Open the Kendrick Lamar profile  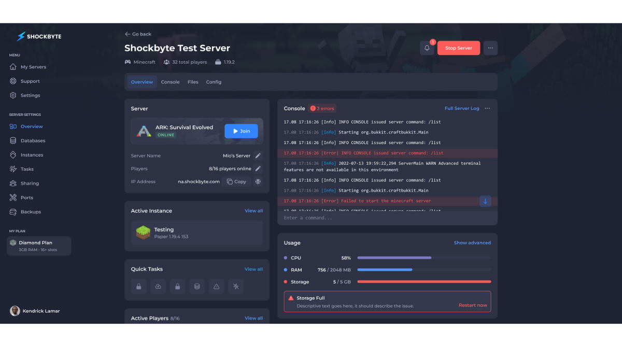35,311
